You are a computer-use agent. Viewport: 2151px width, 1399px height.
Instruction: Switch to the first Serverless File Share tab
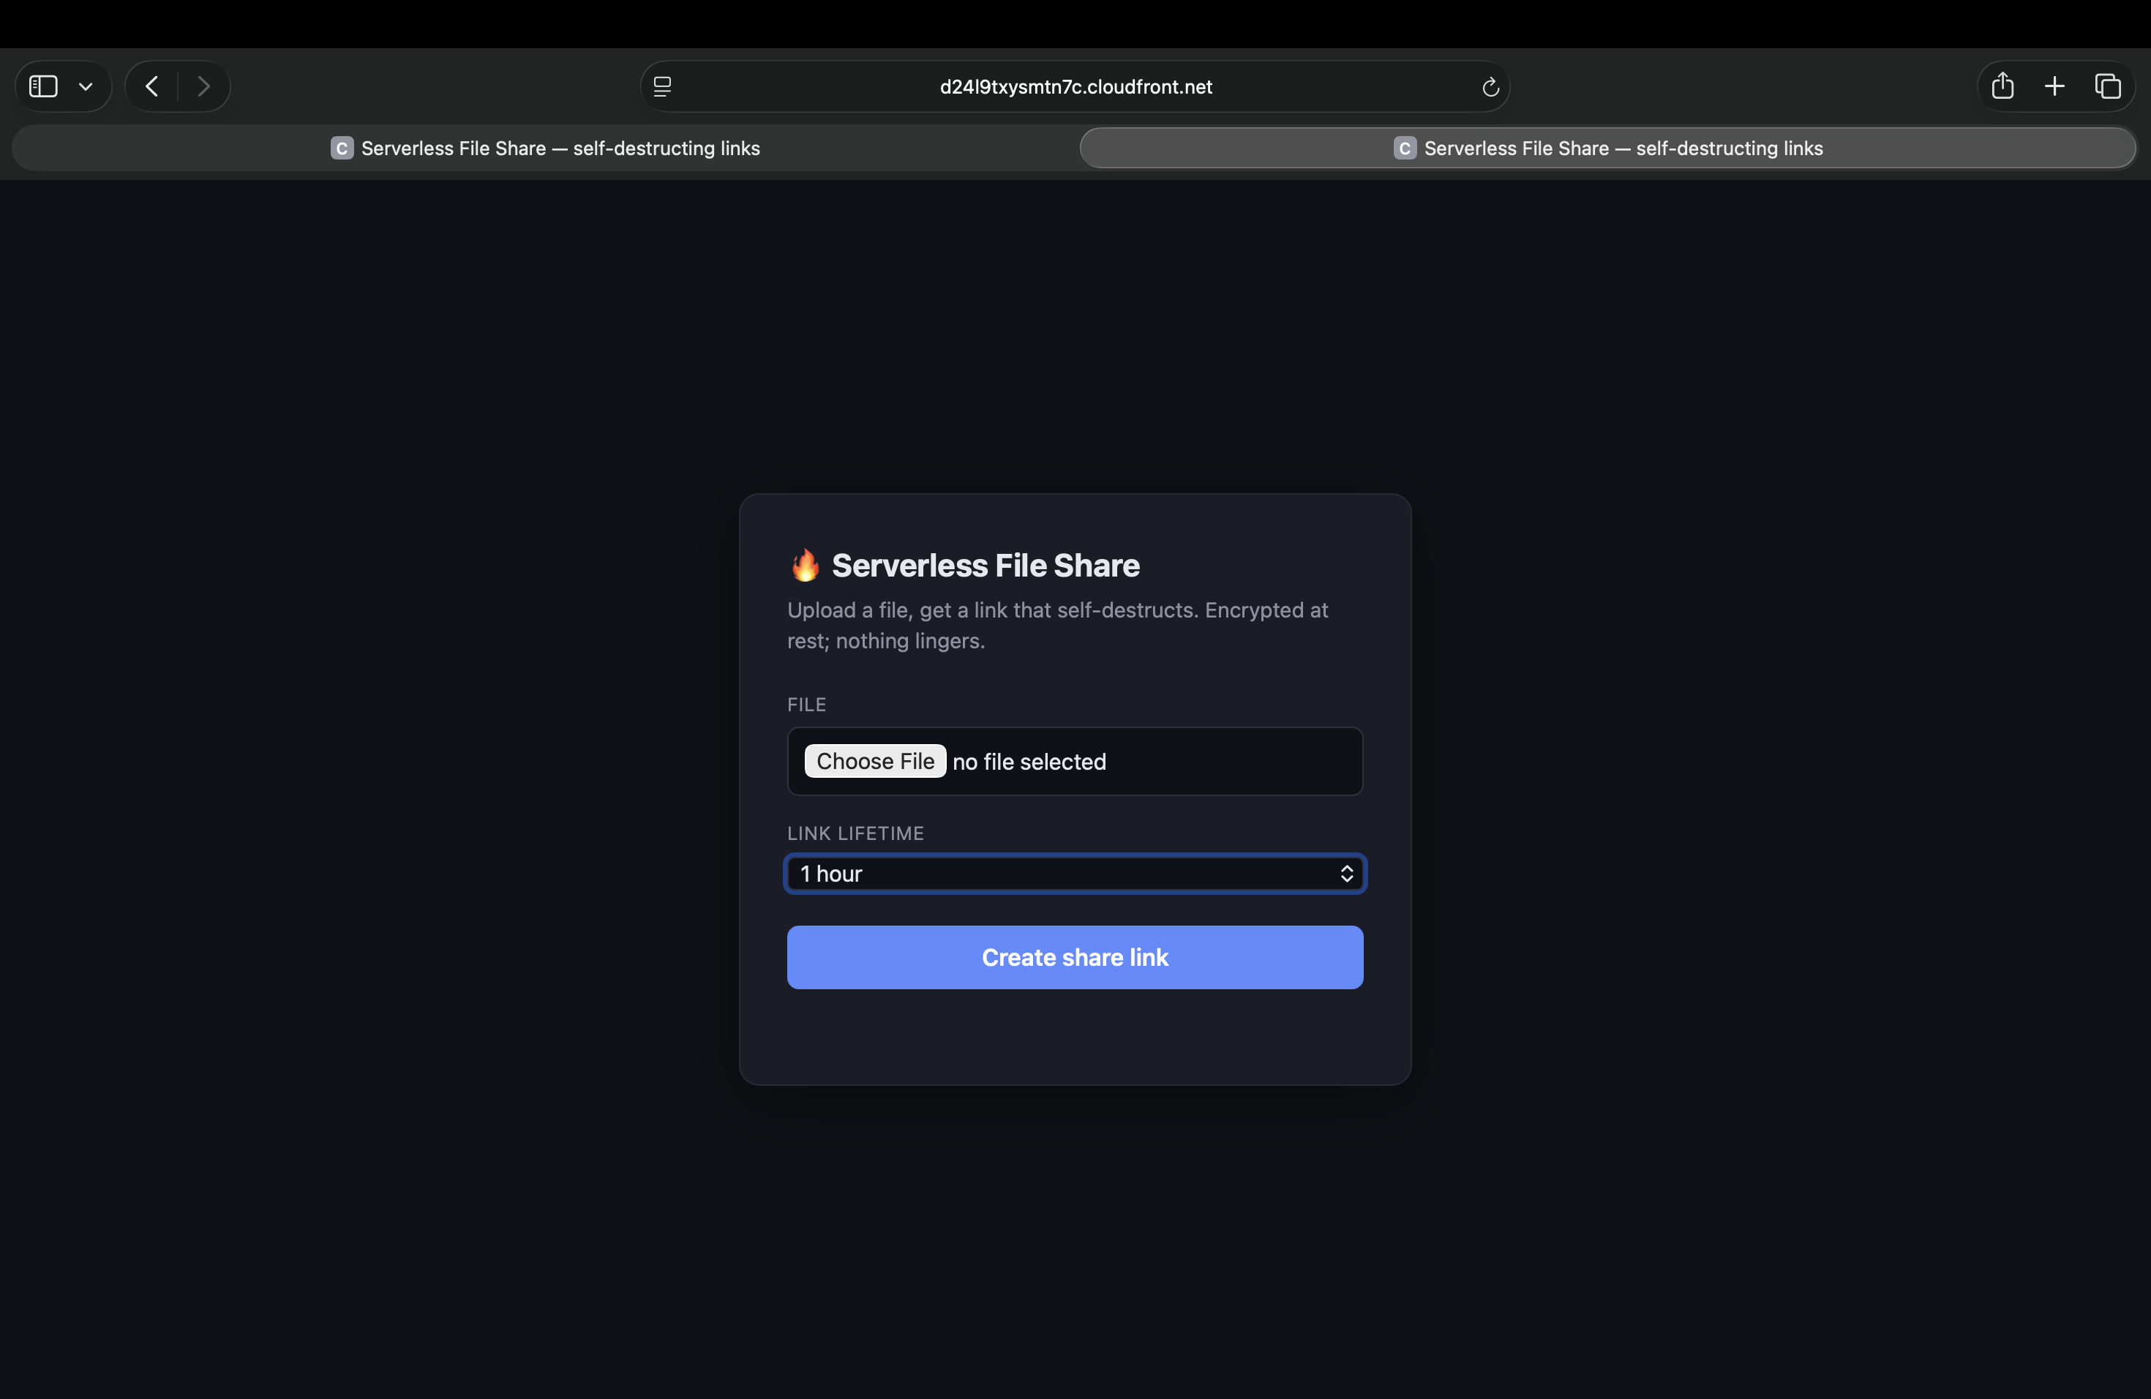coord(545,149)
